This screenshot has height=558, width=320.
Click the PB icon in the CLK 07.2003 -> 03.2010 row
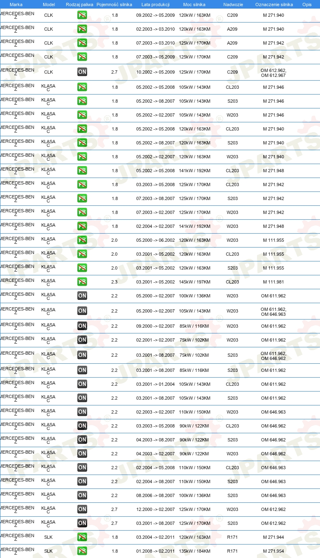(82, 43)
